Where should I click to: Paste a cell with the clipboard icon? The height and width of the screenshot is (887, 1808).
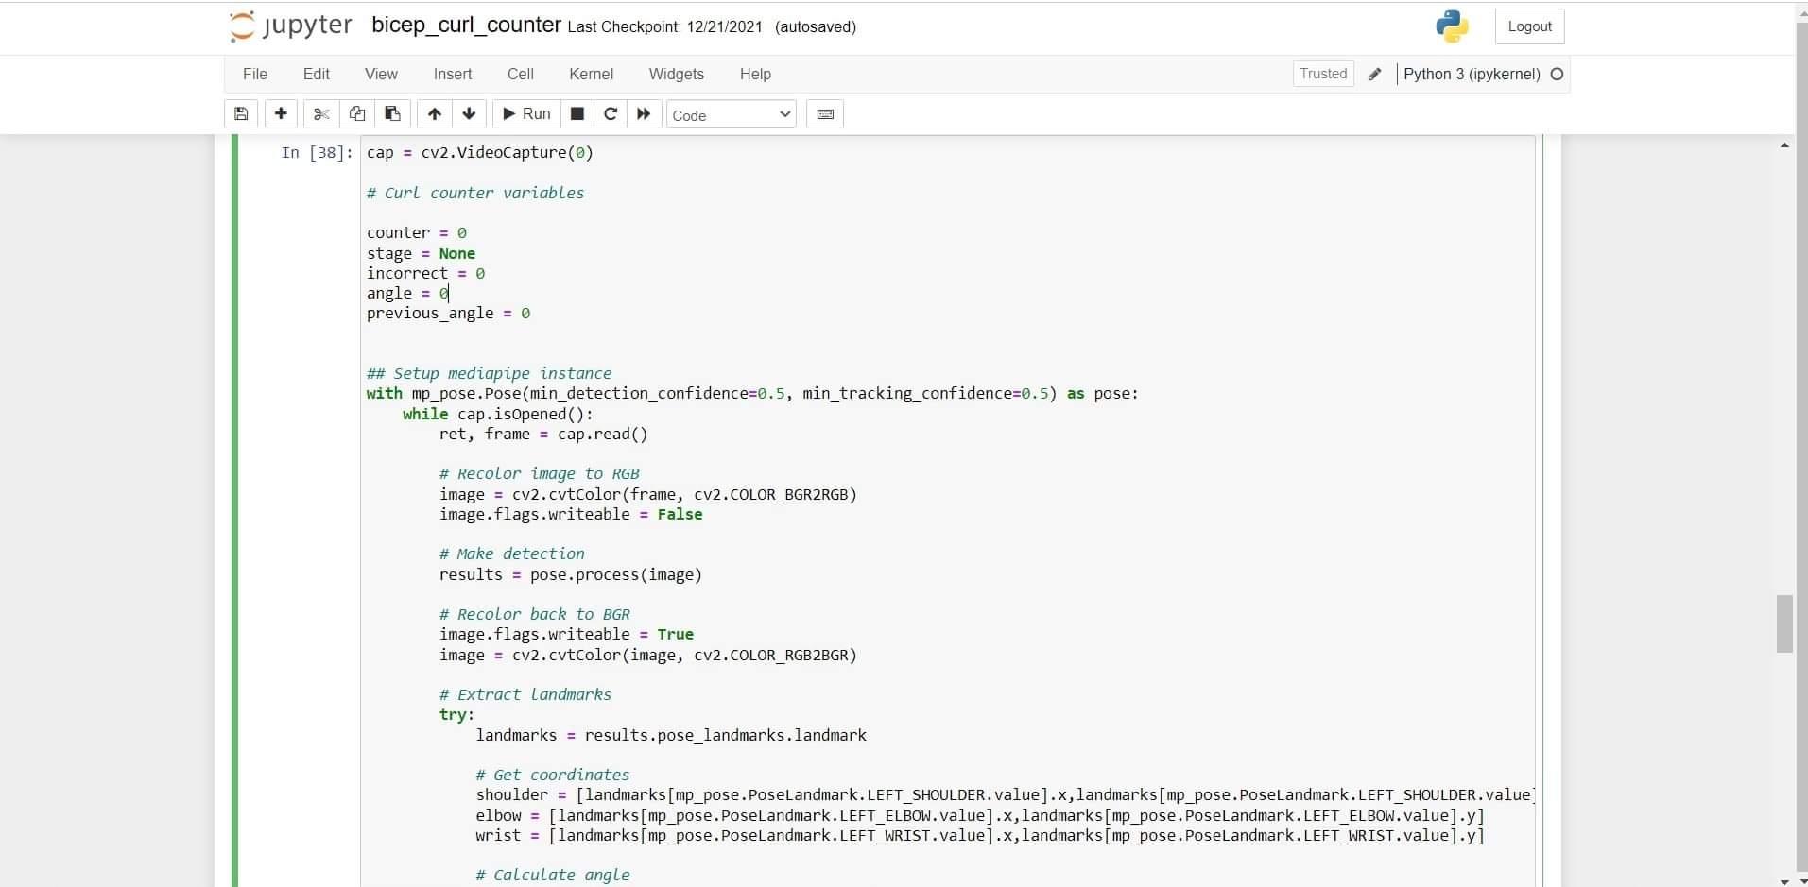pyautogui.click(x=391, y=113)
